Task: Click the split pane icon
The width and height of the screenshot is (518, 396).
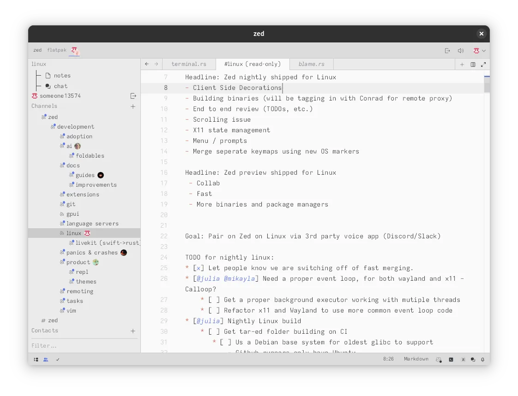Action: pos(473,65)
